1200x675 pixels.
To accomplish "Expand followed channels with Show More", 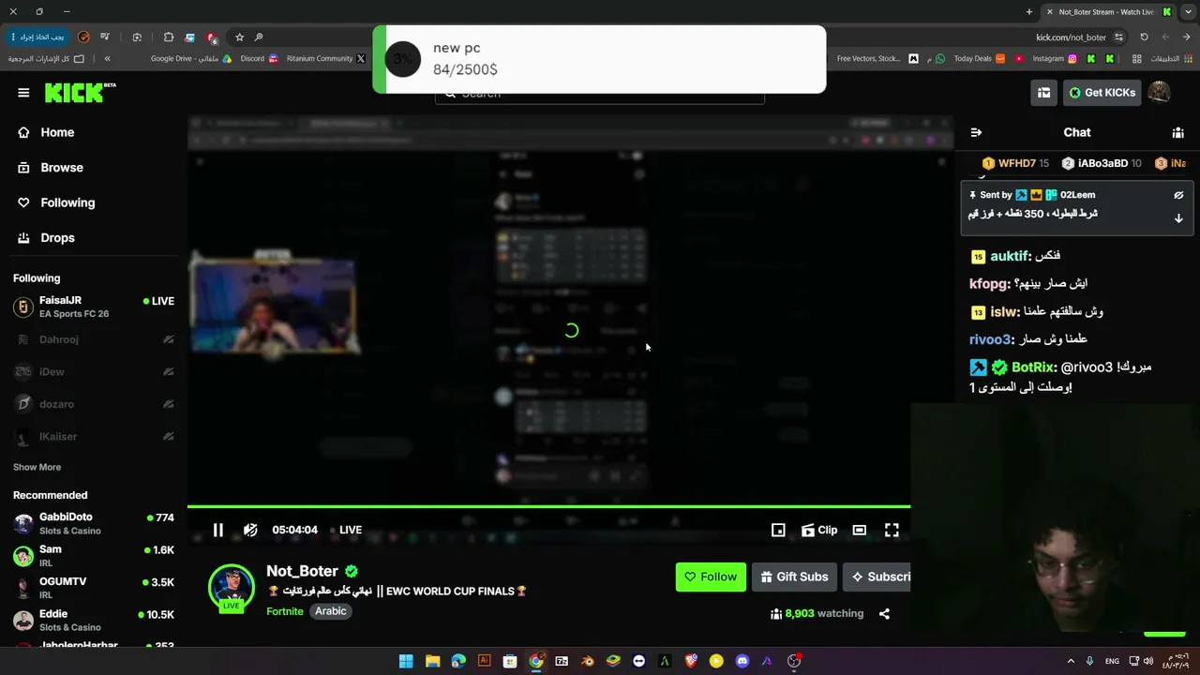I will click(37, 467).
